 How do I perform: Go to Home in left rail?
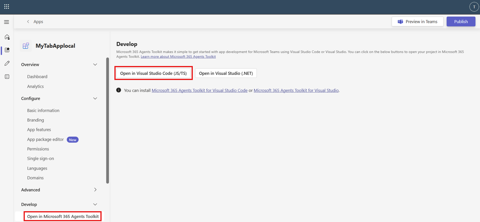[x=7, y=37]
